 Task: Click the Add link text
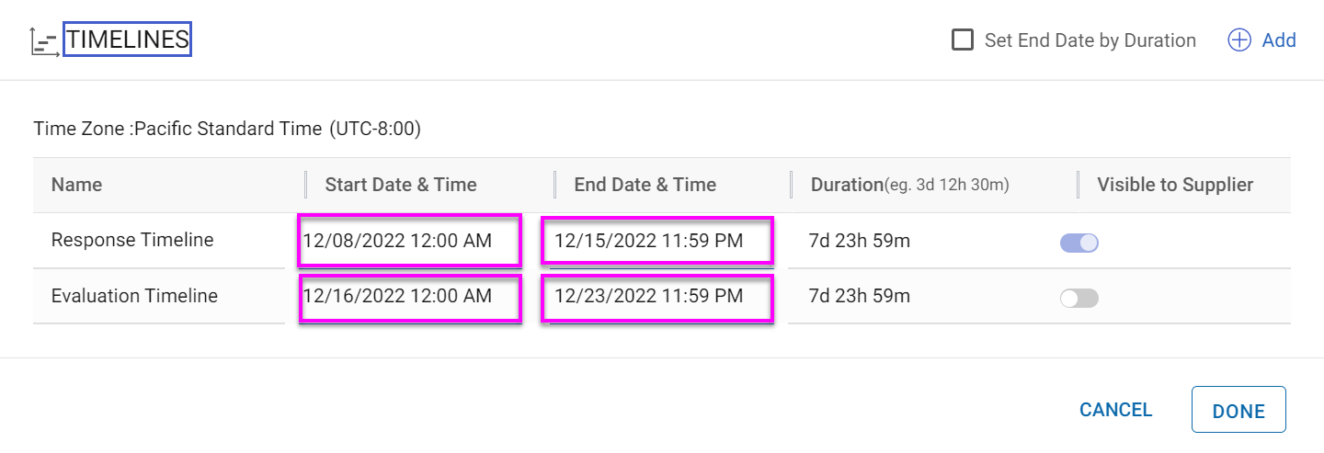(1279, 40)
